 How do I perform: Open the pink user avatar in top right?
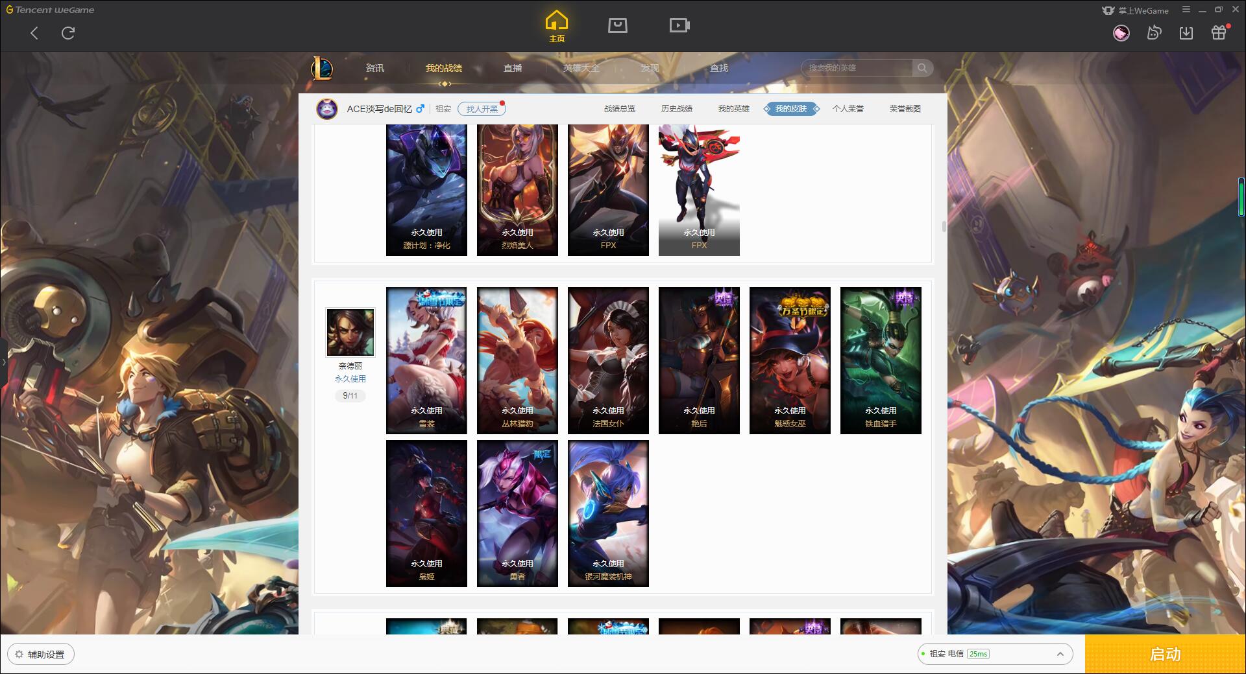[1121, 32]
